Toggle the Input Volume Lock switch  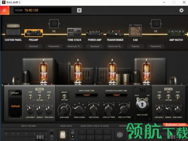tap(52, 135)
